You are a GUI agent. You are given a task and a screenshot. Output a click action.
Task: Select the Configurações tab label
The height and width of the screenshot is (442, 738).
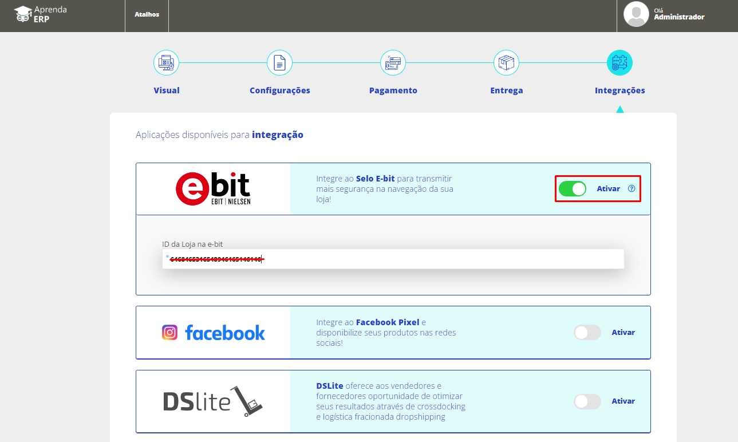(x=279, y=90)
